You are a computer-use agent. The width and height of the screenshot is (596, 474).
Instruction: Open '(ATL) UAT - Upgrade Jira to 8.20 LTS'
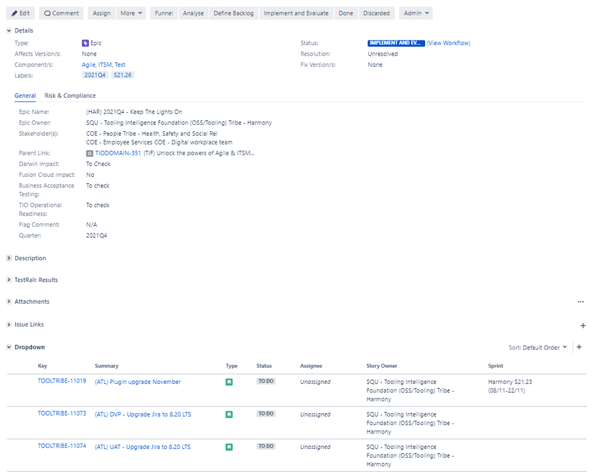(143, 447)
